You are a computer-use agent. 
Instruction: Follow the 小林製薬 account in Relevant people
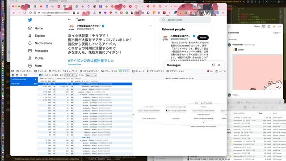[203, 38]
